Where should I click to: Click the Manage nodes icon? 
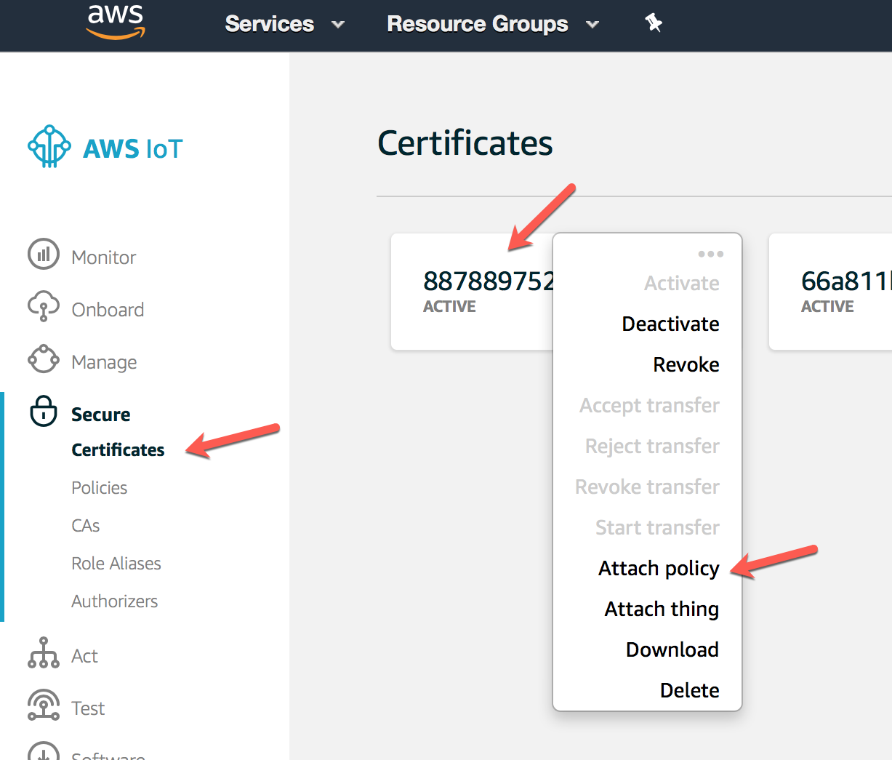click(x=44, y=359)
